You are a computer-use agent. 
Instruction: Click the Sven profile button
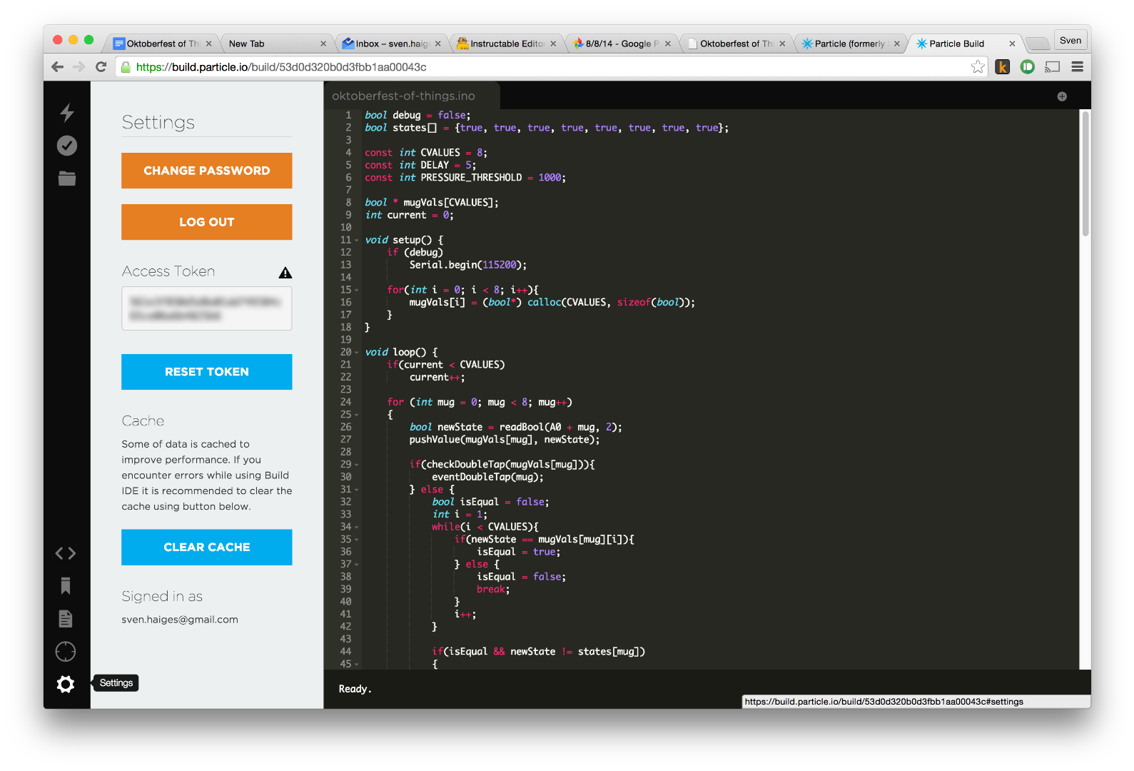[x=1070, y=41]
